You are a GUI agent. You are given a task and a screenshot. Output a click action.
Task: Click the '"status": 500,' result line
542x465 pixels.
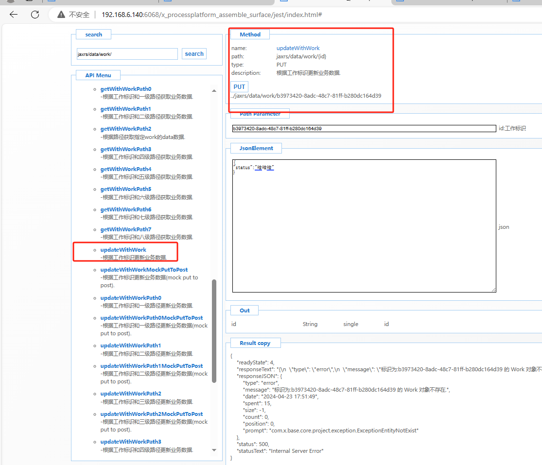[253, 444]
